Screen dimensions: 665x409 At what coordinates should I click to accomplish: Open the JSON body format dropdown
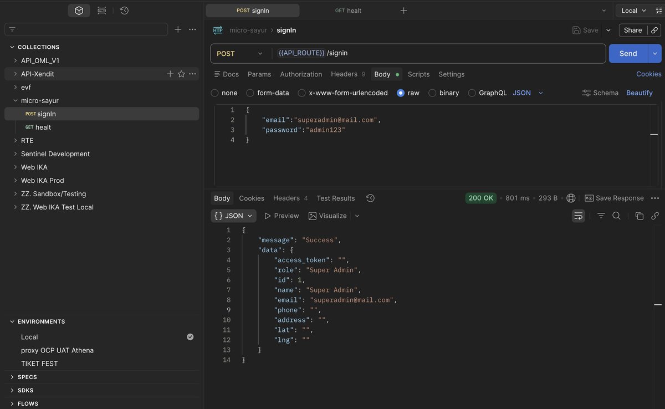click(528, 93)
